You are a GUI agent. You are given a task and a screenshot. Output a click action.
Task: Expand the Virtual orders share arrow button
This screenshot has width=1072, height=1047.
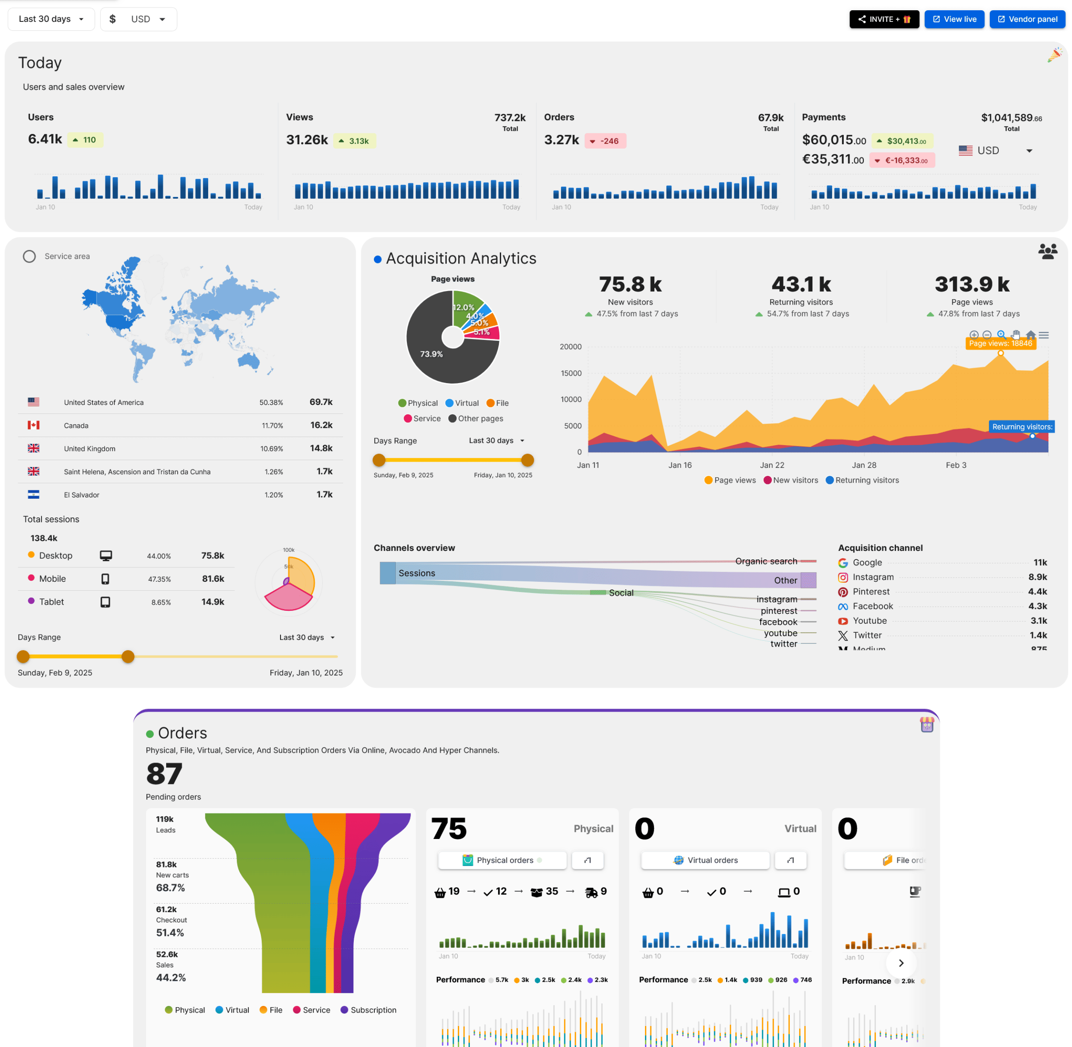(791, 860)
